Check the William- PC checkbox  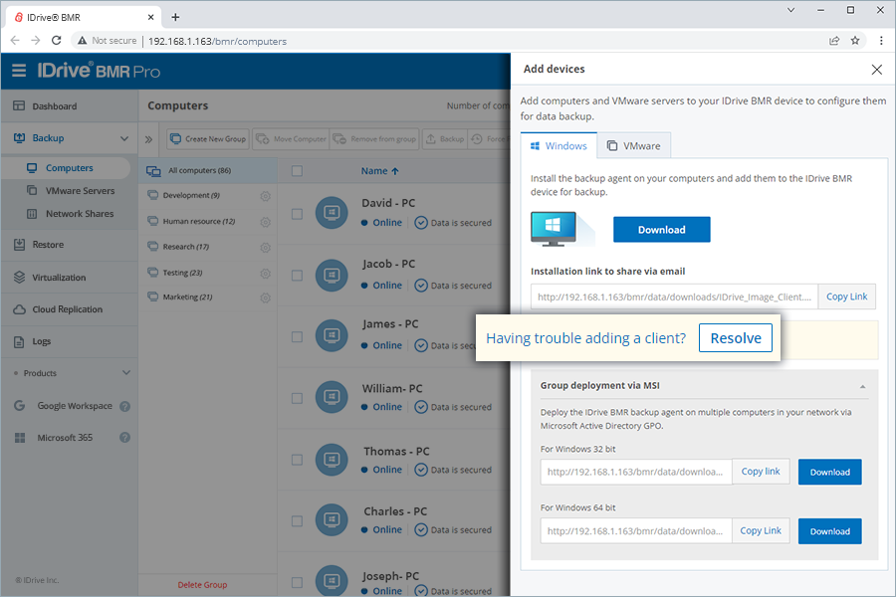click(297, 398)
